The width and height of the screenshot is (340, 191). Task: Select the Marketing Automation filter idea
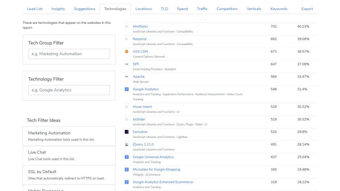[x=69, y=136]
